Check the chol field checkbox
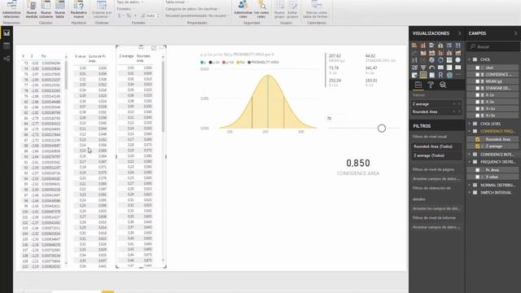 click(x=478, y=68)
